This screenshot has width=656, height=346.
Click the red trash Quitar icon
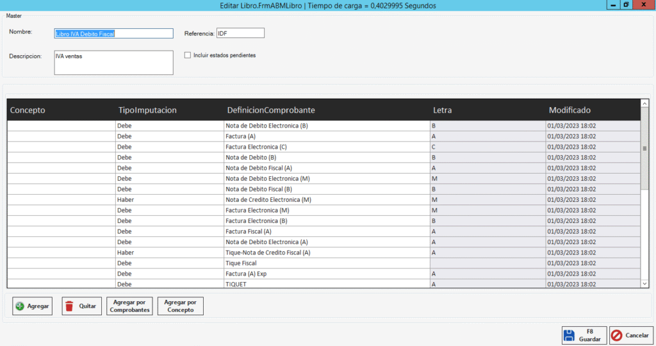69,306
